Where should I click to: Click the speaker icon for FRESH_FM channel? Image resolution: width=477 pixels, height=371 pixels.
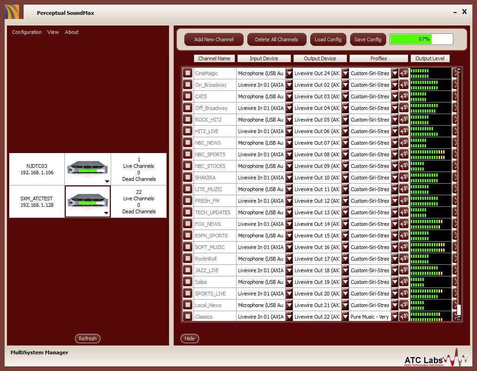click(x=404, y=200)
